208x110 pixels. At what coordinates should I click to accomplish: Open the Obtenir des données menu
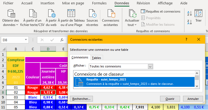coord(10,18)
